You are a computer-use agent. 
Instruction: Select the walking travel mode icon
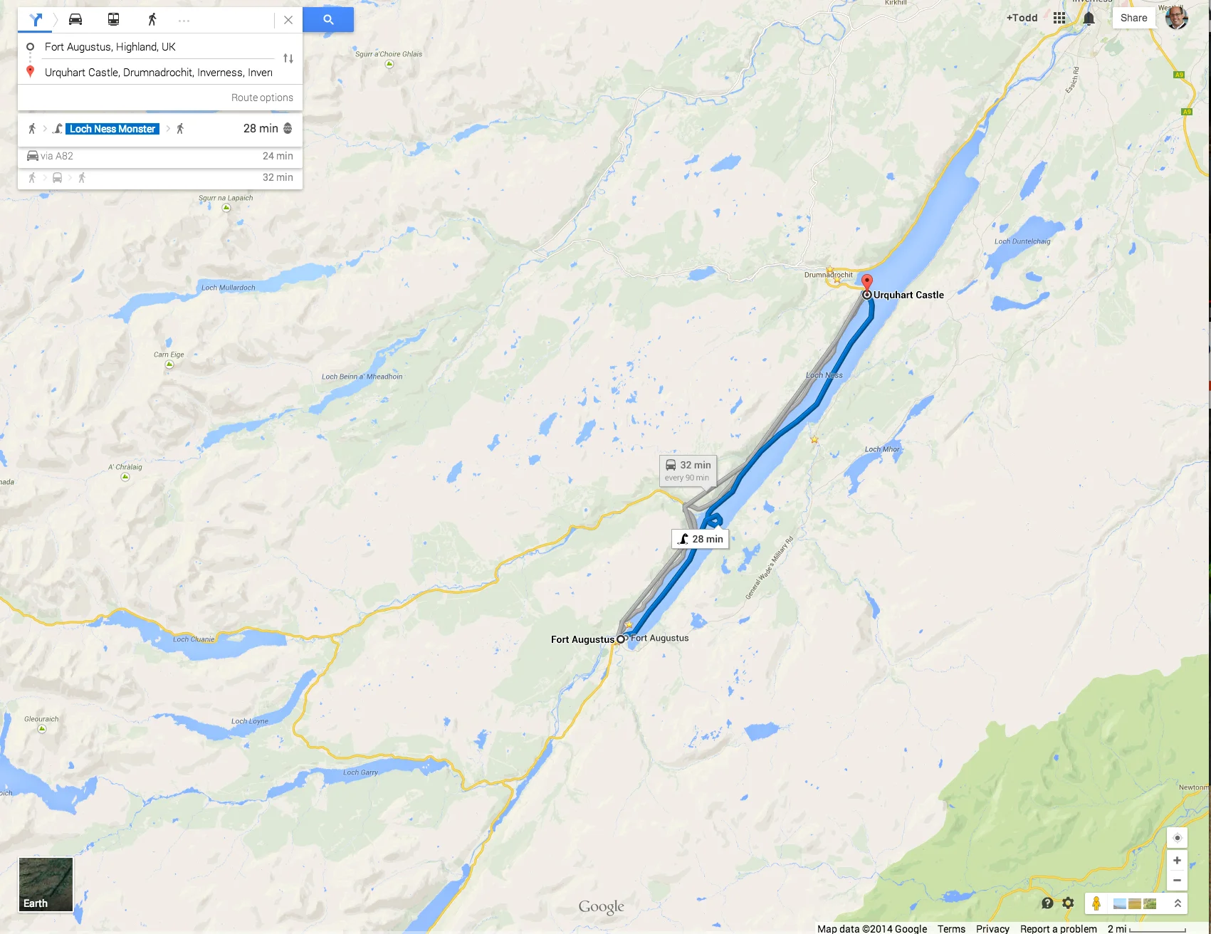152,19
